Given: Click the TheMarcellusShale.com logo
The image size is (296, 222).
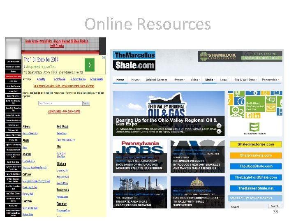Looking at the screenshot, I should [x=134, y=60].
